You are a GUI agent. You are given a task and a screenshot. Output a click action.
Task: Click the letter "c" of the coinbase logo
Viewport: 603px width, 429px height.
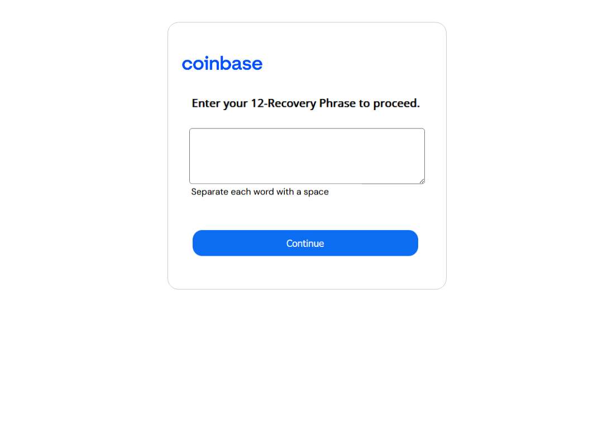pos(187,65)
